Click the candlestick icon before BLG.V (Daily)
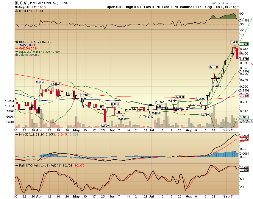This screenshot has height=199, width=253. coord(17,42)
